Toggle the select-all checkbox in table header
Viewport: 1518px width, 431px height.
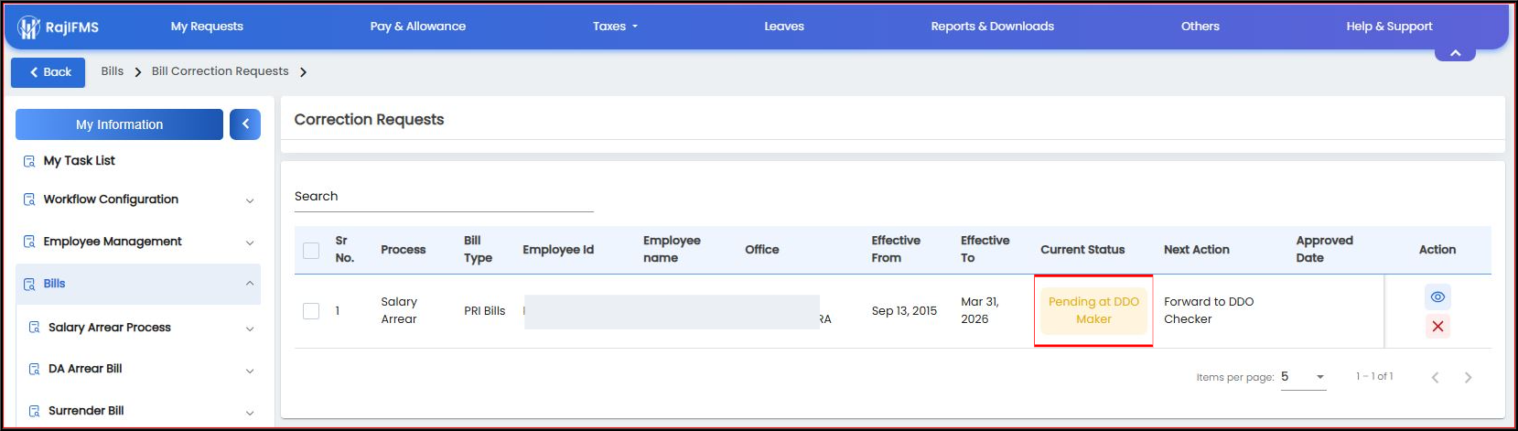coord(311,250)
